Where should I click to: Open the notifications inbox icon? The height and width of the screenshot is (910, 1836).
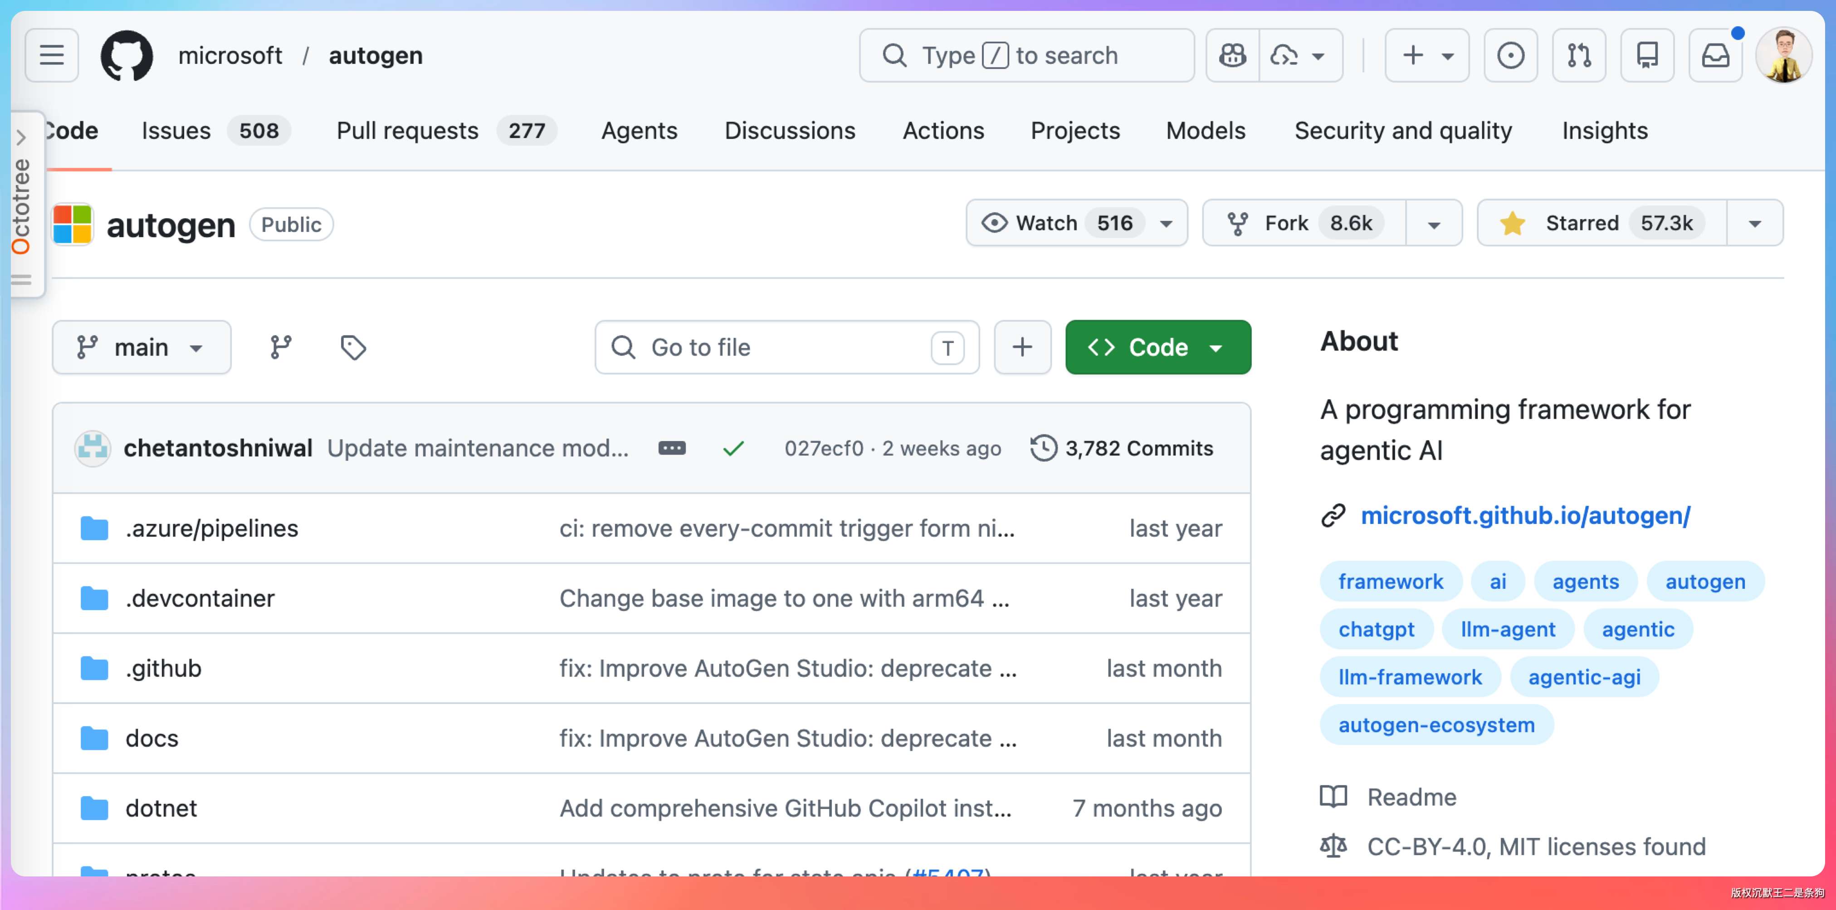click(x=1715, y=55)
